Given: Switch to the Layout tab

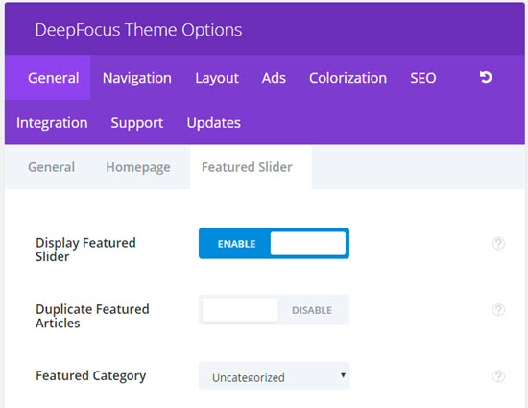Looking at the screenshot, I should (x=217, y=78).
